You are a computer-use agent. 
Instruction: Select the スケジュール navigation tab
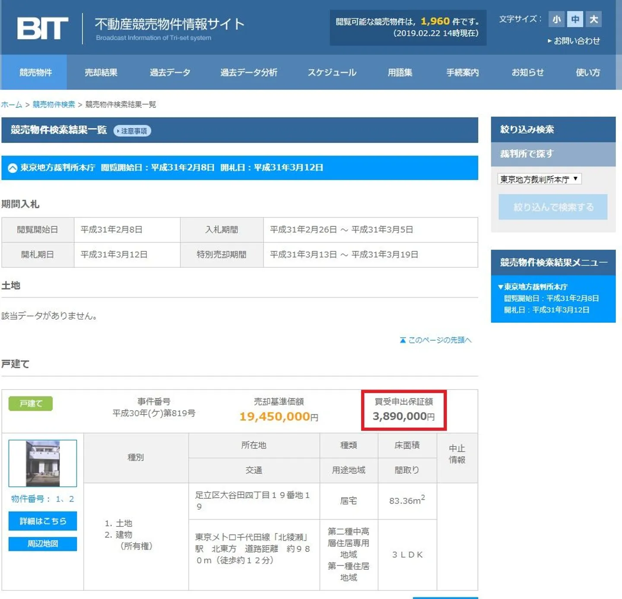332,73
